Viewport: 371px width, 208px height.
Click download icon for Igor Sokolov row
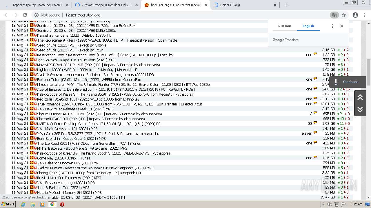32,60
